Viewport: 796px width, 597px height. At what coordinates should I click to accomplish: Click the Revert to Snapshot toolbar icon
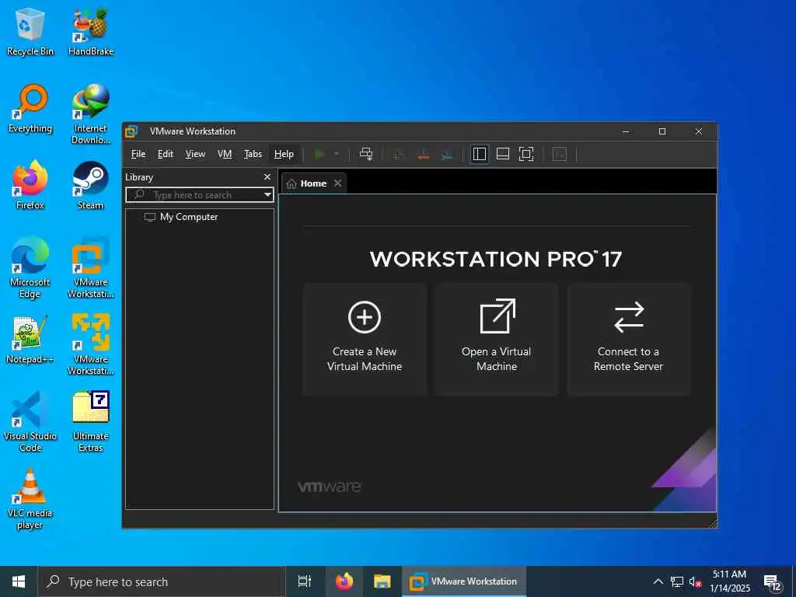click(423, 155)
